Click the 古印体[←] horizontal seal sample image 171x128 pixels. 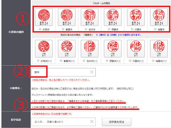(90, 49)
